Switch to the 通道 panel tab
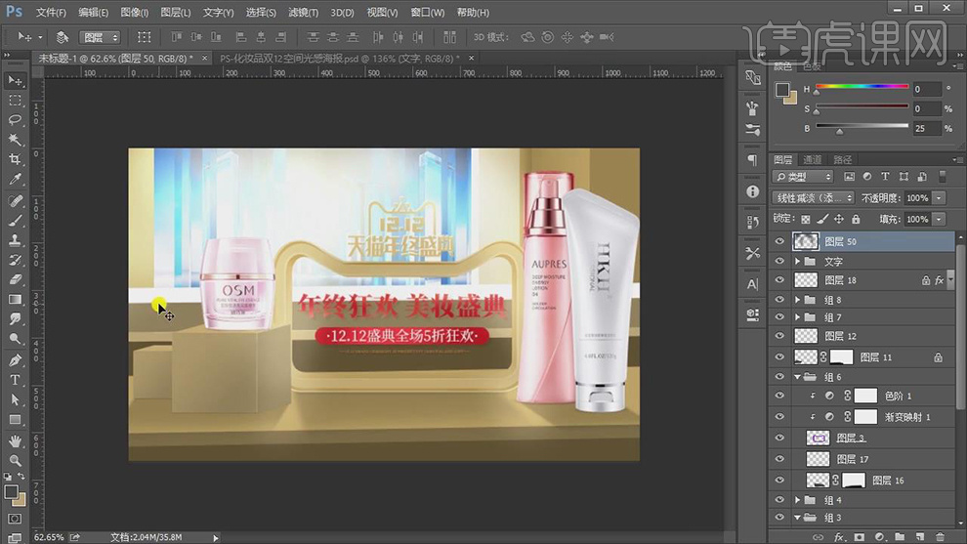This screenshot has height=544, width=967. tap(813, 159)
